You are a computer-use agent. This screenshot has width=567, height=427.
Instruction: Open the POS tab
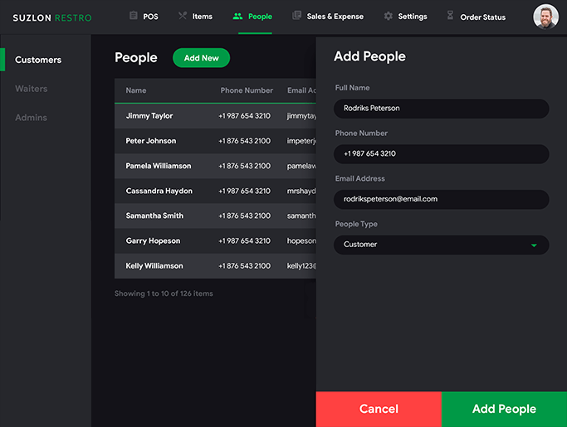150,17
